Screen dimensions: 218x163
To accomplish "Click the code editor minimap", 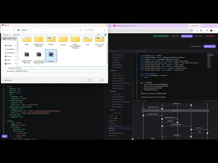I will point(211,61).
